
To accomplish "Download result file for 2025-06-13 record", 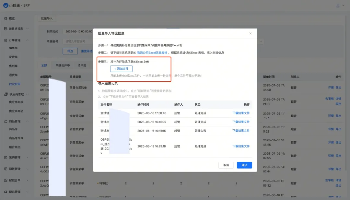I will tap(241, 146).
